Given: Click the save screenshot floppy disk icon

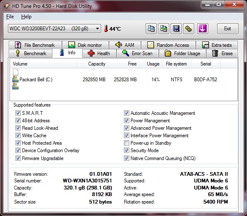Looking at the screenshot, I should pyautogui.click(x=176, y=29).
